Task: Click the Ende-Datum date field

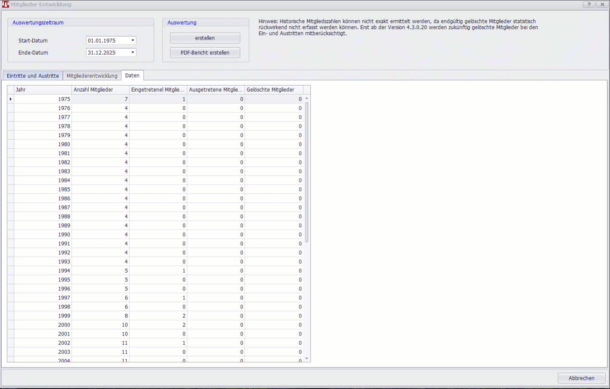Action: pos(107,52)
